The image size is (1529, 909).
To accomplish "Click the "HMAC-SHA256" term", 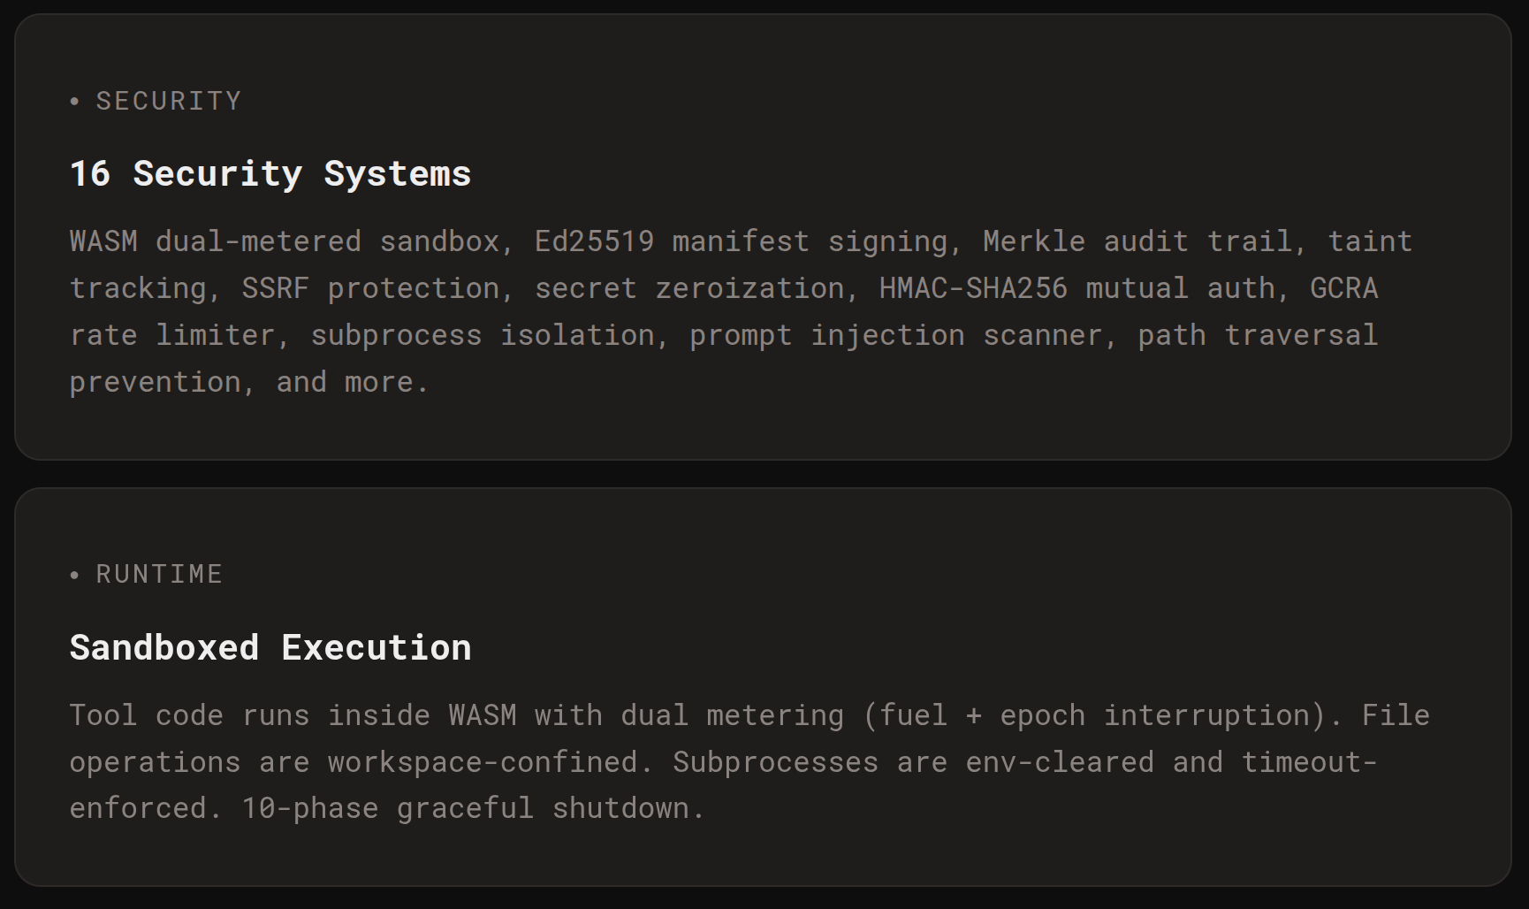I will [972, 288].
